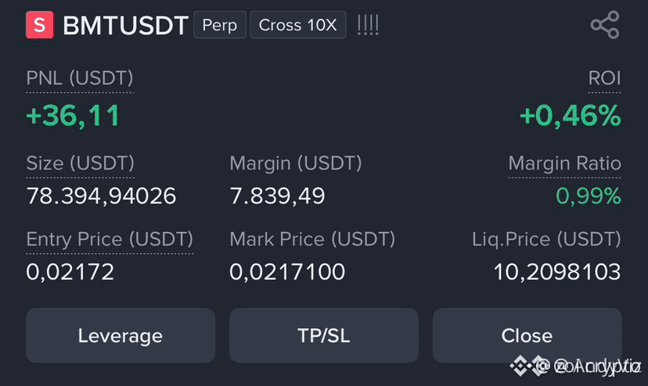
Task: Click the Binance logo watermark
Action: [x=520, y=366]
